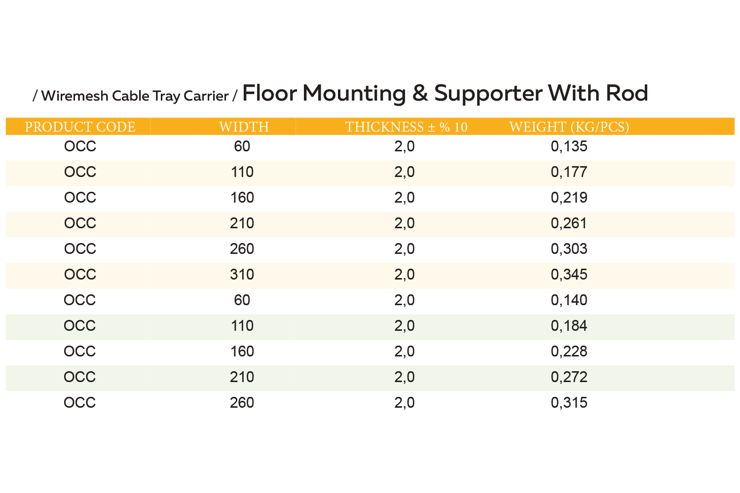
Task: Click the weight cell reading 0,140
Action: [569, 300]
